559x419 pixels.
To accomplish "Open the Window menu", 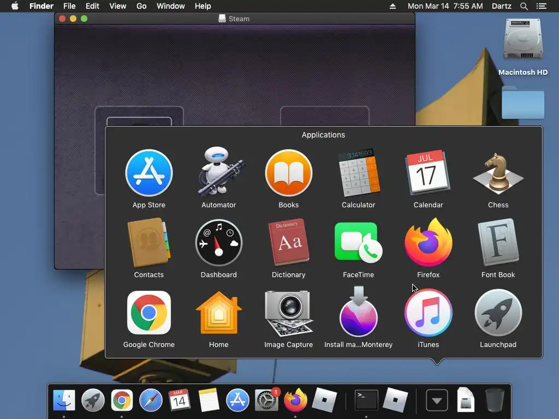I will 171,6.
